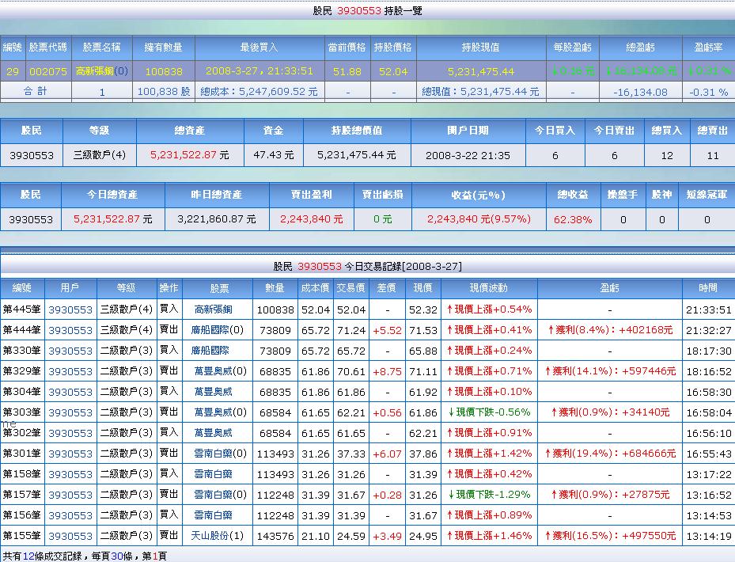Open 萬豐奥威 stock link in row 第302筆
The width and height of the screenshot is (735, 562).
tap(214, 433)
